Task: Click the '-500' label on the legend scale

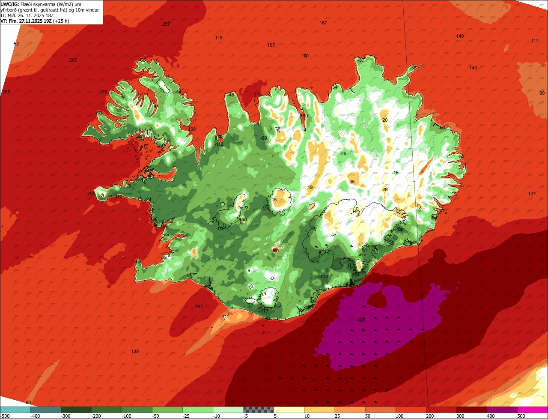Action: [5, 416]
